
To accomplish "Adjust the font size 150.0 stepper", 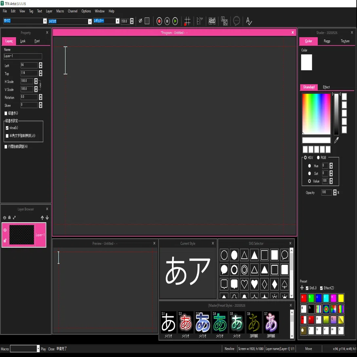I will point(132,21).
